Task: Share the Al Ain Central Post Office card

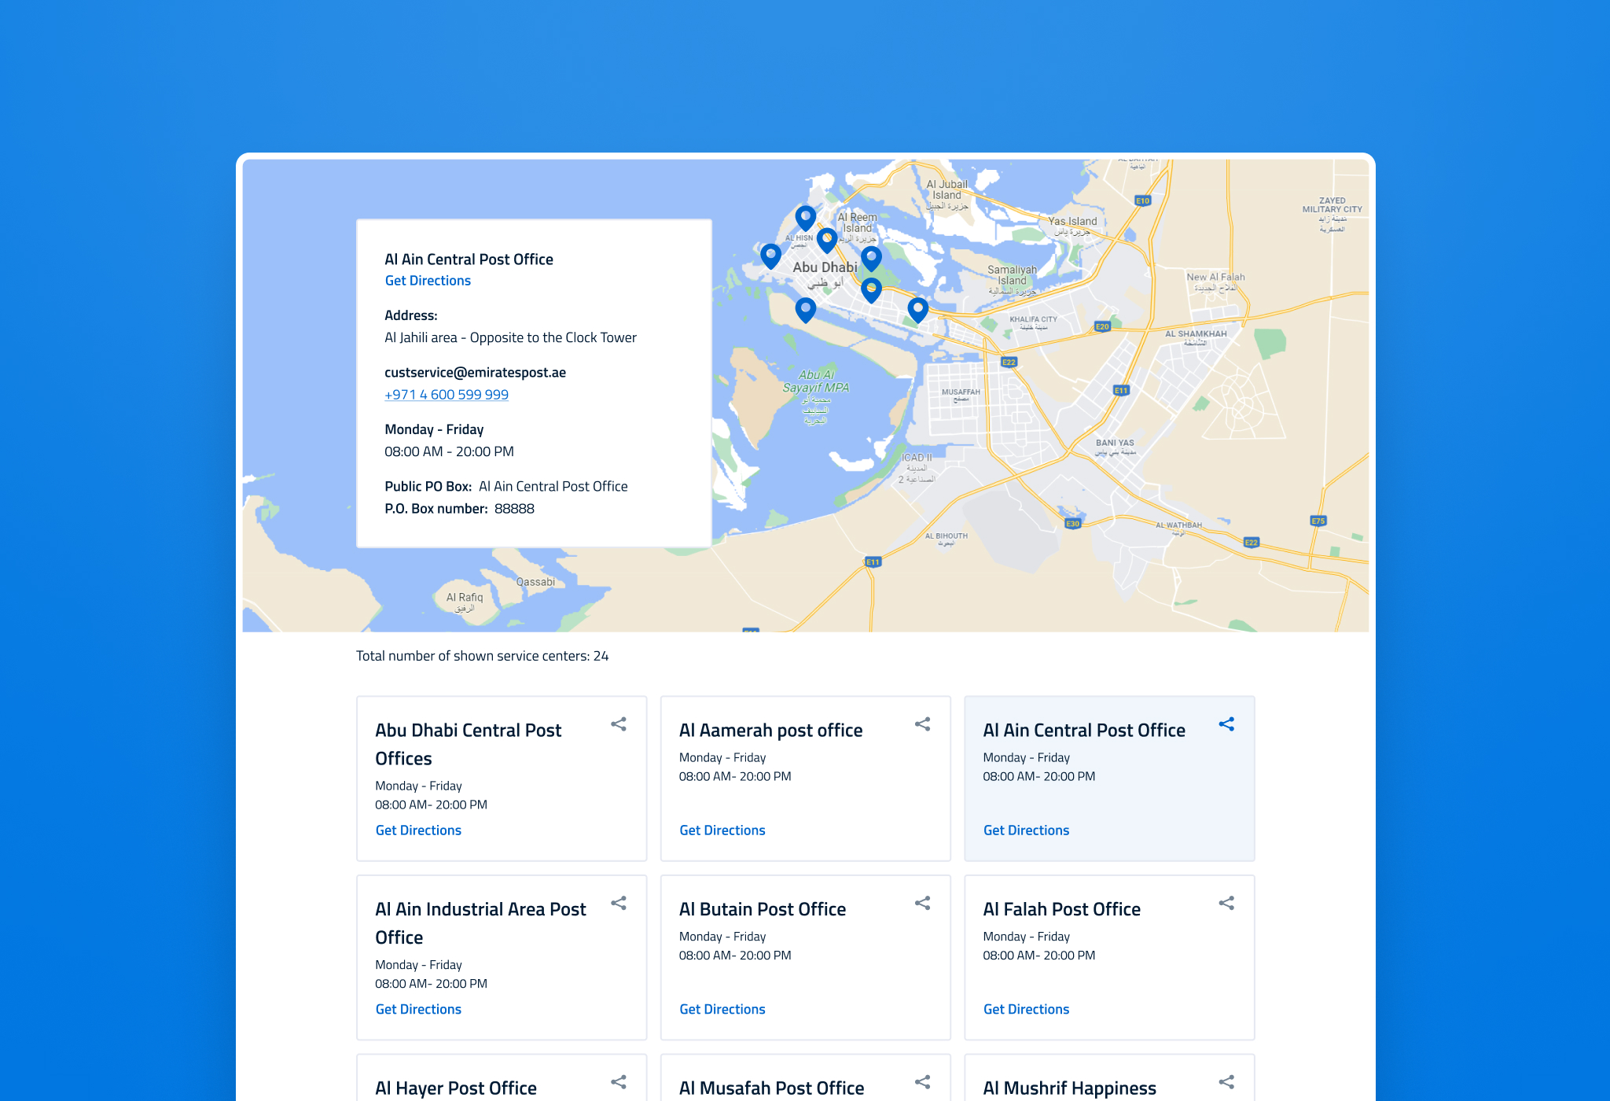Action: 1226,724
